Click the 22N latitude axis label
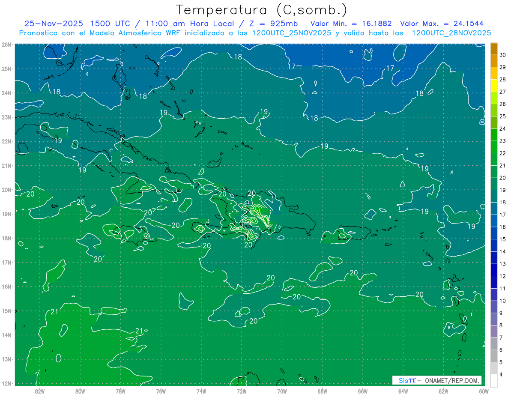 click(6, 141)
